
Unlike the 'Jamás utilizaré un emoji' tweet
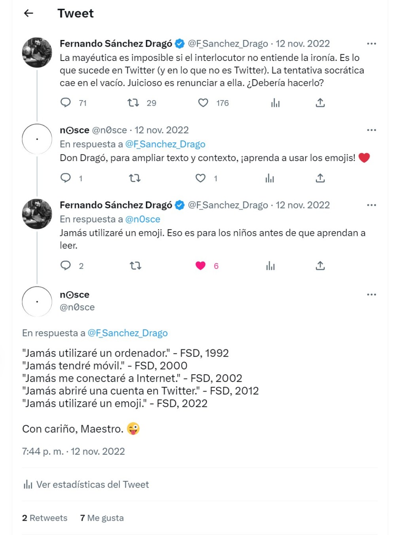201,266
